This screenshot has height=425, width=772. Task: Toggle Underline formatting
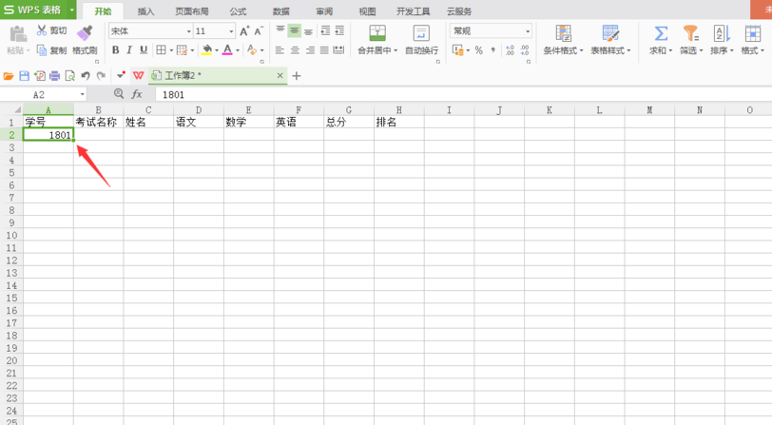pyautogui.click(x=144, y=50)
